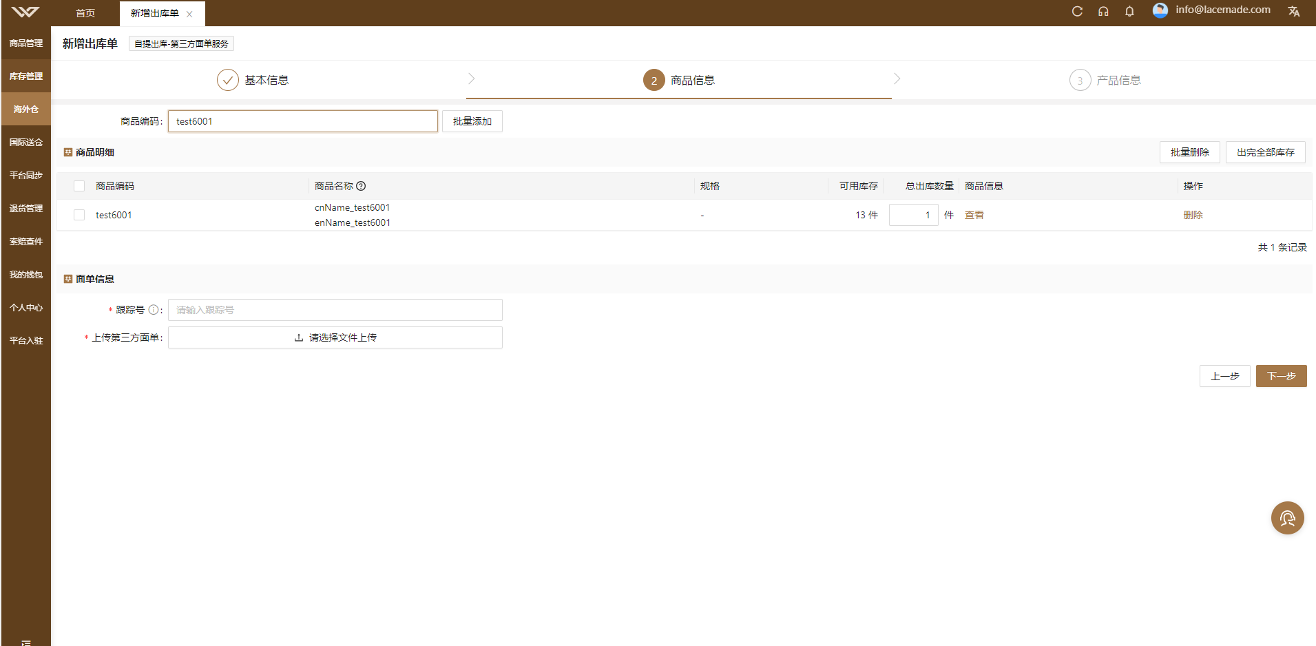Image resolution: width=1316 pixels, height=646 pixels.
Task: Tick the checkbox for row test6001
Action: (x=79, y=215)
